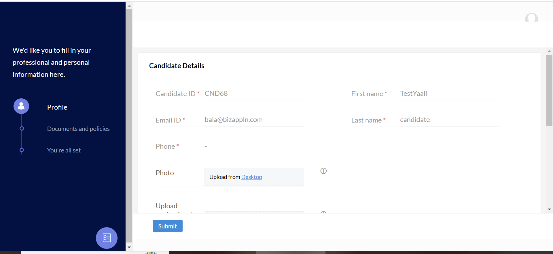Select the You're all set step
553x254 pixels.
coord(64,150)
